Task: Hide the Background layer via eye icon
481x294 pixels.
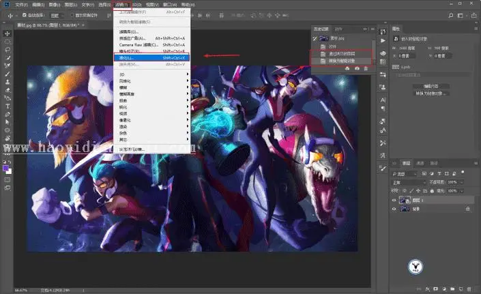Action: 394,209
